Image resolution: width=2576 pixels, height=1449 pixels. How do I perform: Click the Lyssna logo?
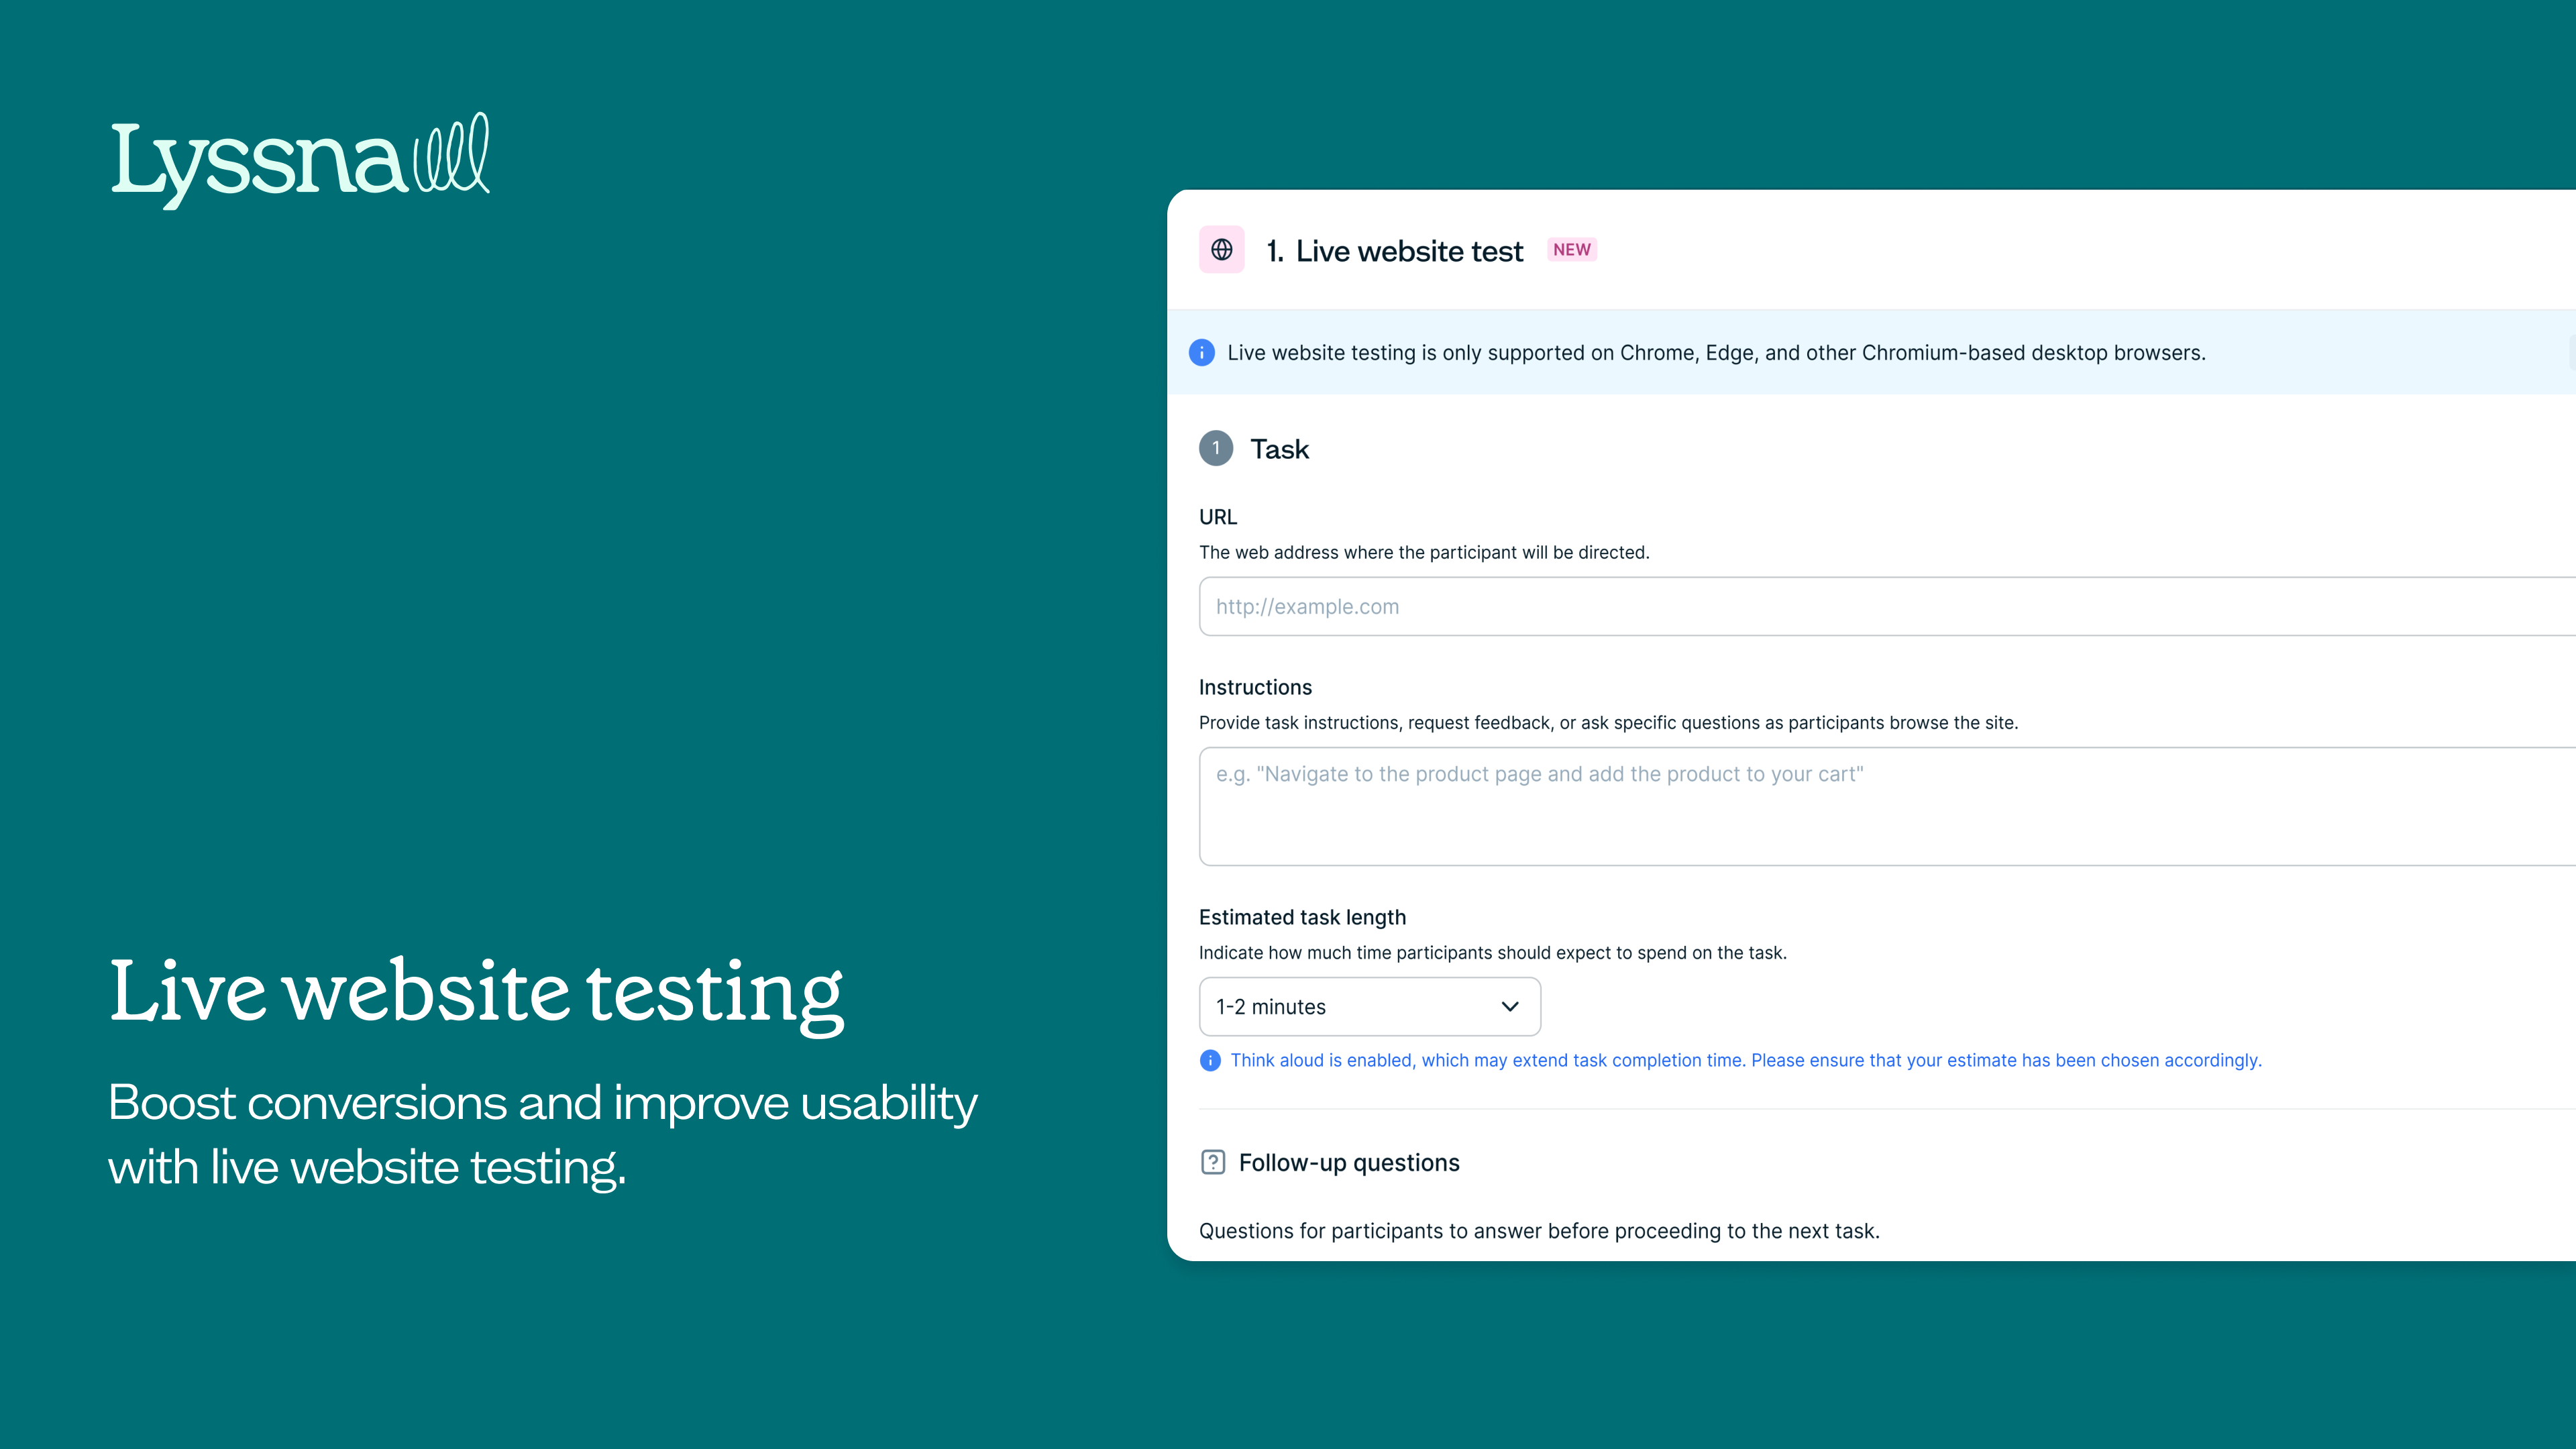point(300,160)
